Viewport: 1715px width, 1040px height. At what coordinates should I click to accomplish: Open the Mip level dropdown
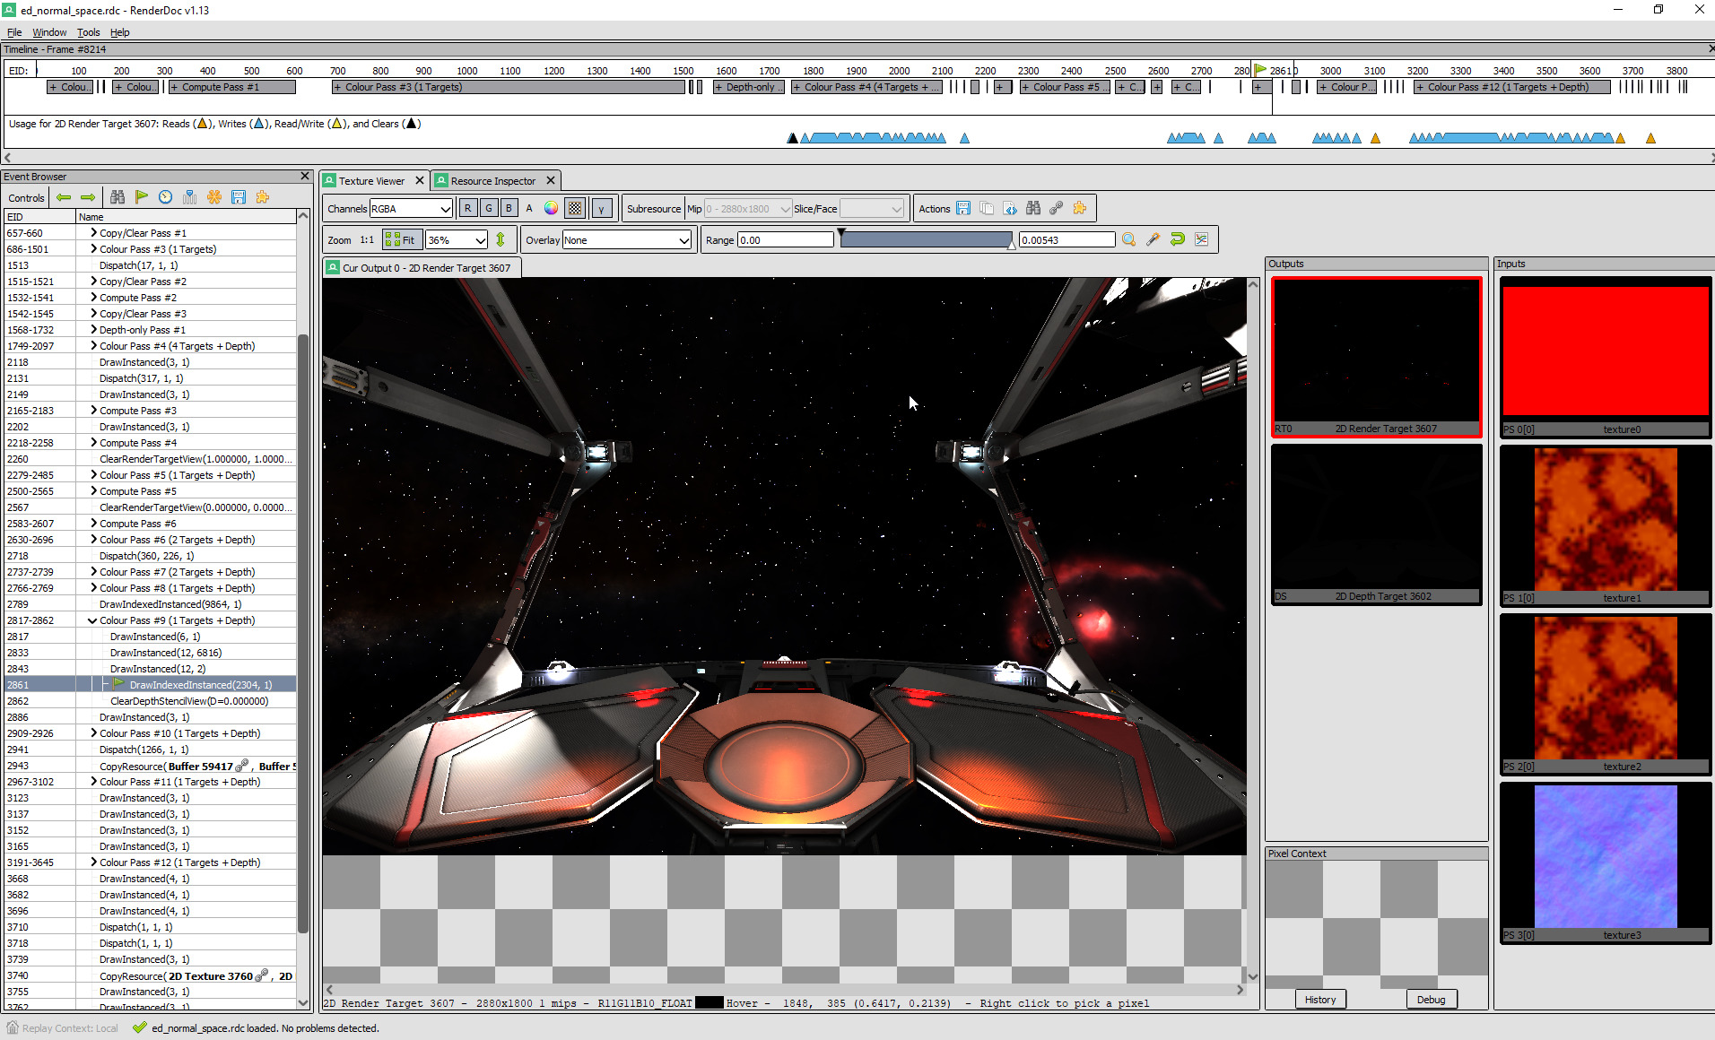point(748,208)
